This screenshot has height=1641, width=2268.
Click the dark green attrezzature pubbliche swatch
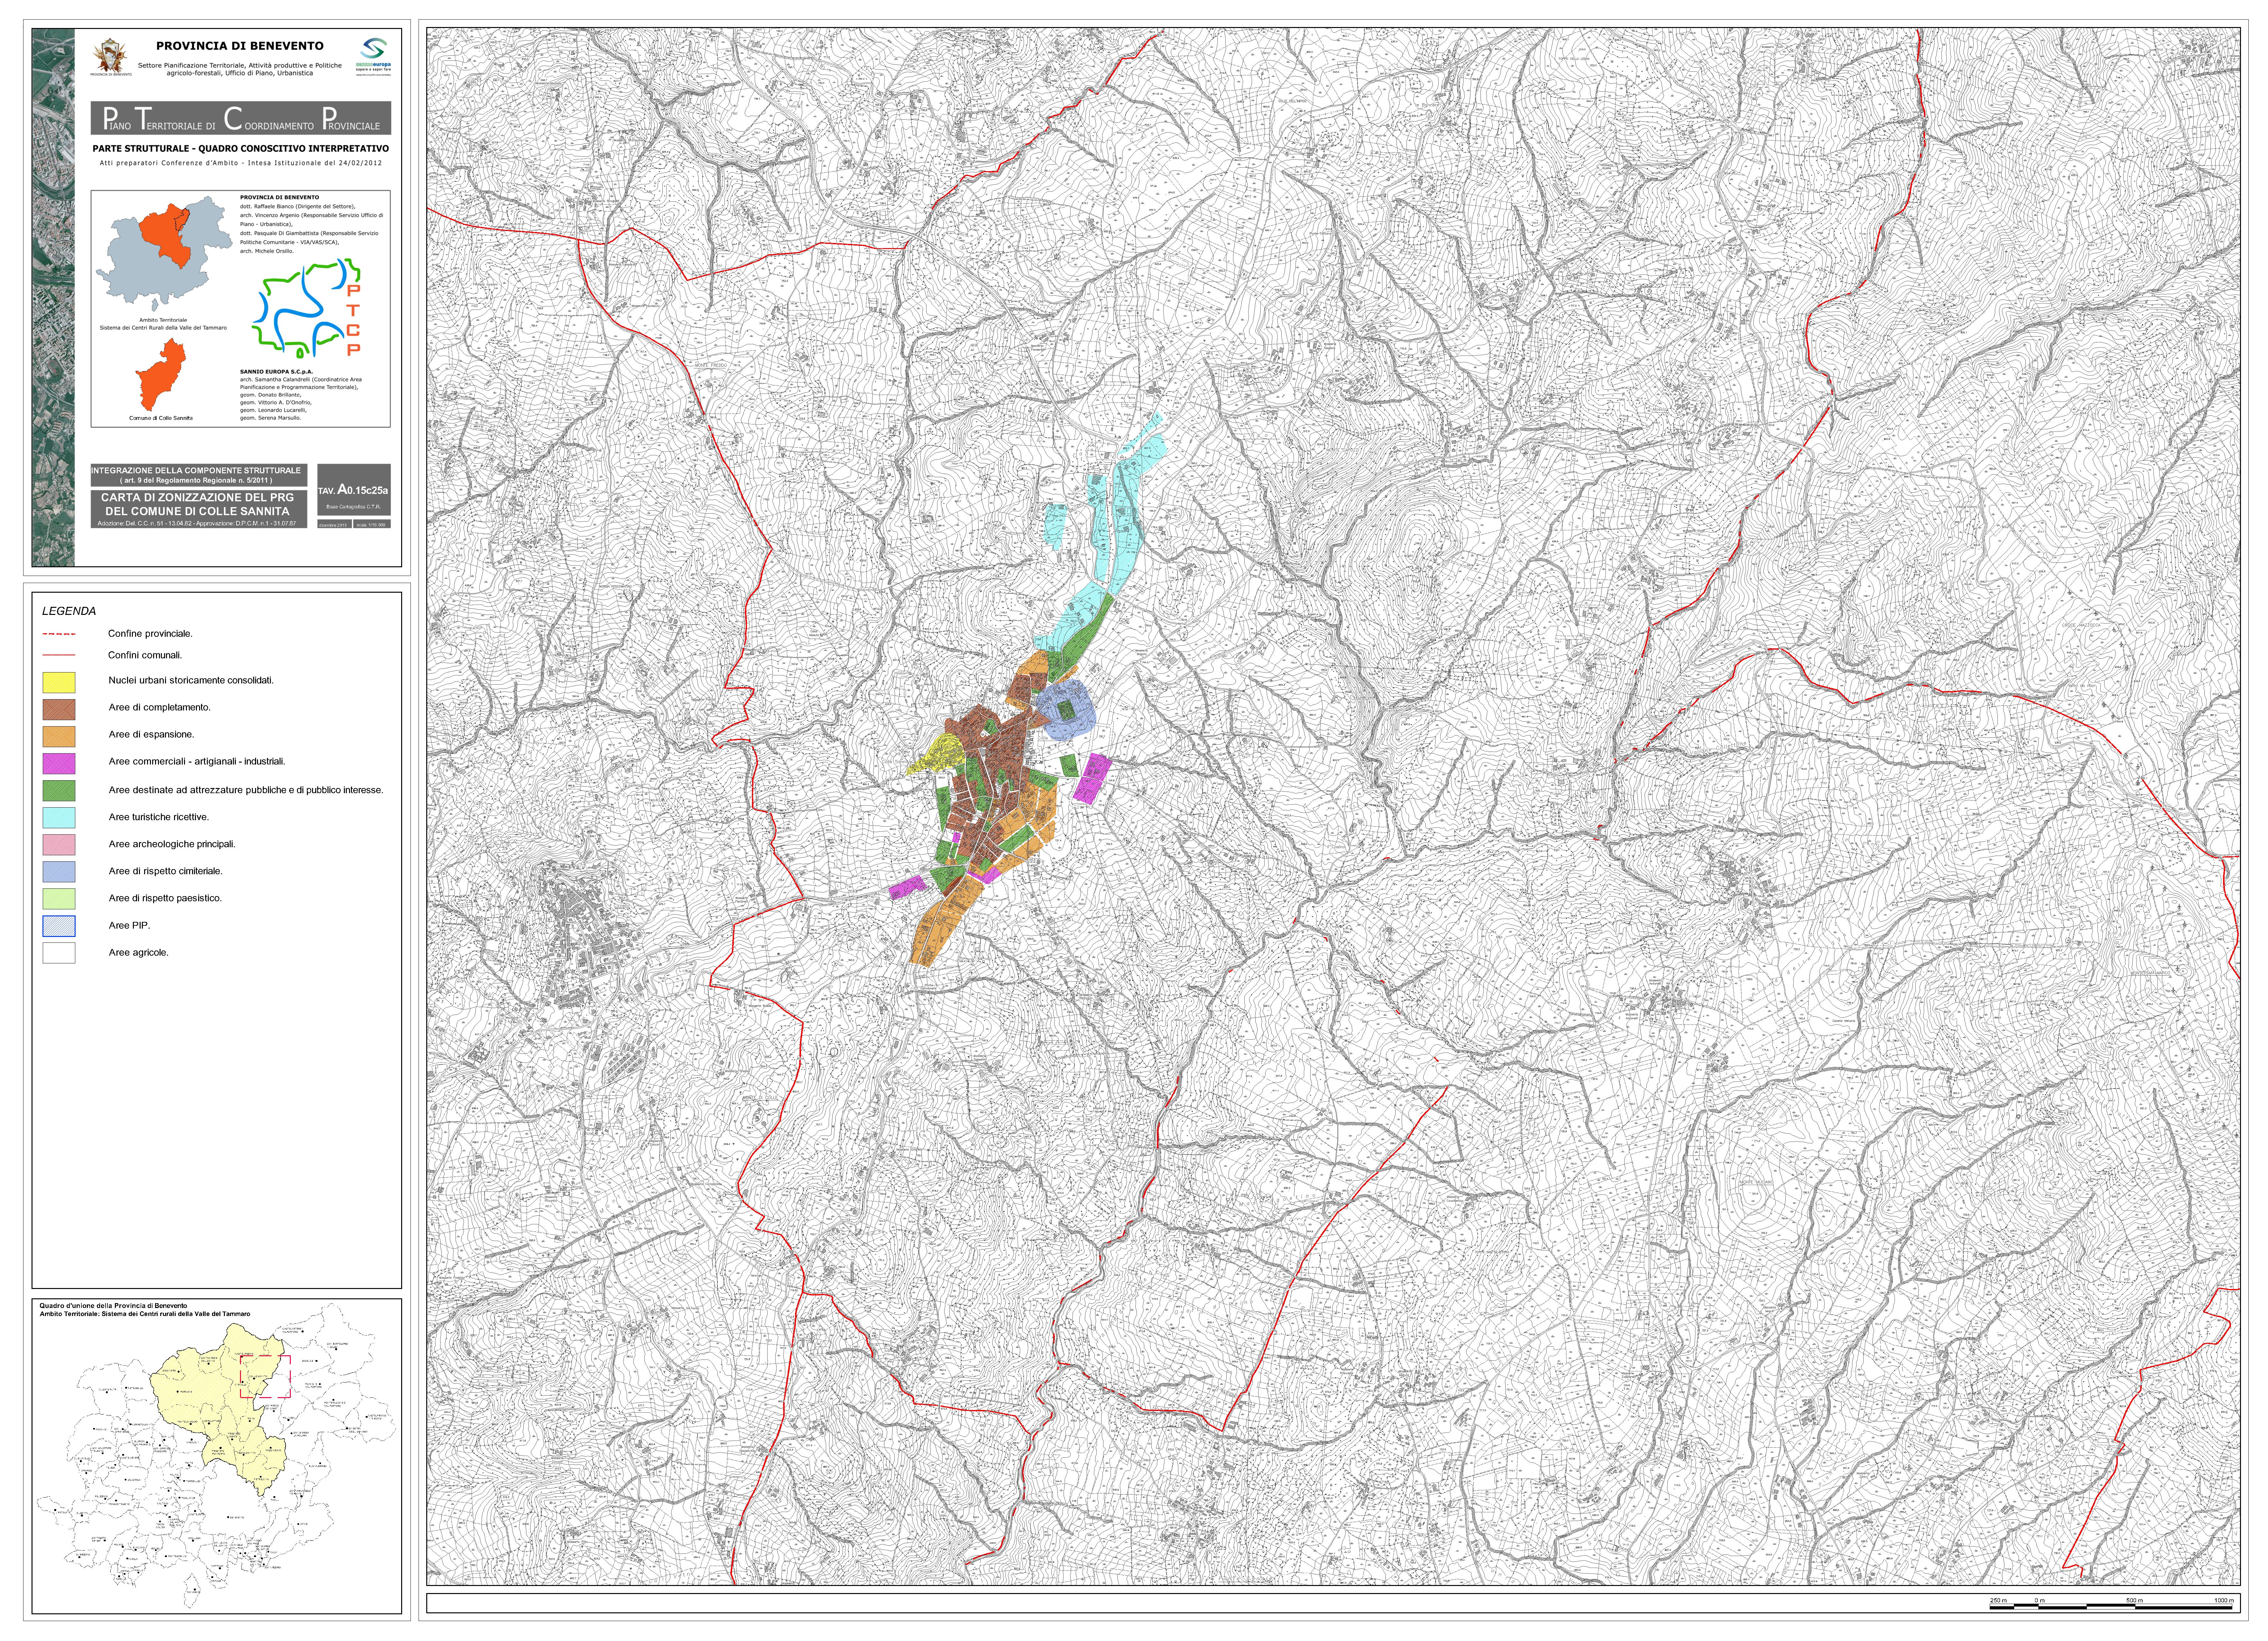59,791
